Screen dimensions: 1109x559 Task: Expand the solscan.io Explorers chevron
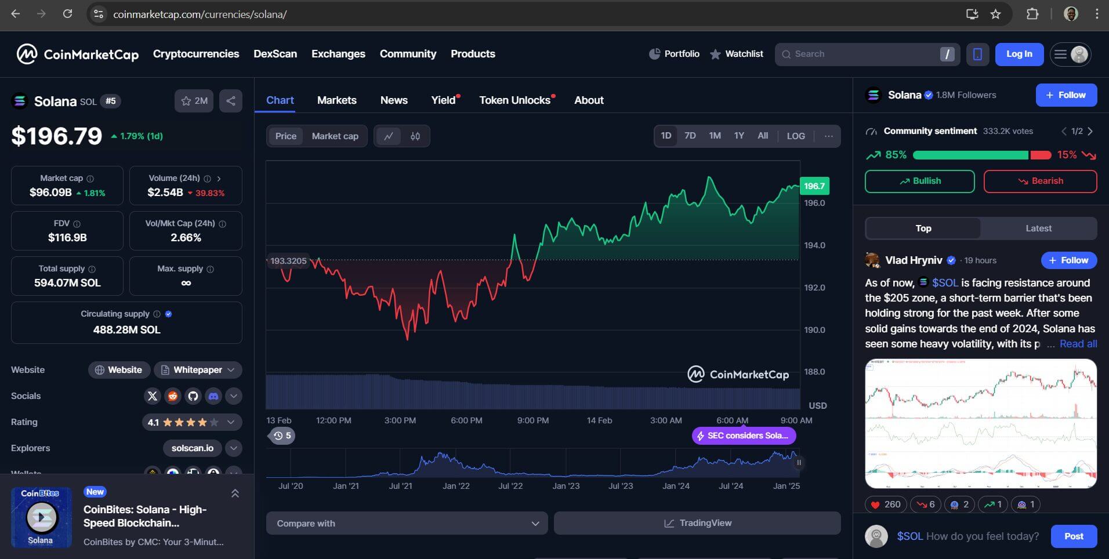click(x=233, y=448)
